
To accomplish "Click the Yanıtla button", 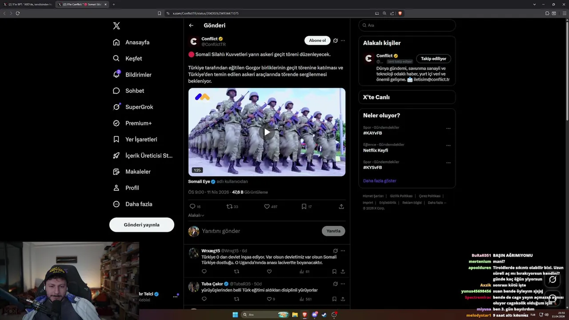I will (x=333, y=231).
